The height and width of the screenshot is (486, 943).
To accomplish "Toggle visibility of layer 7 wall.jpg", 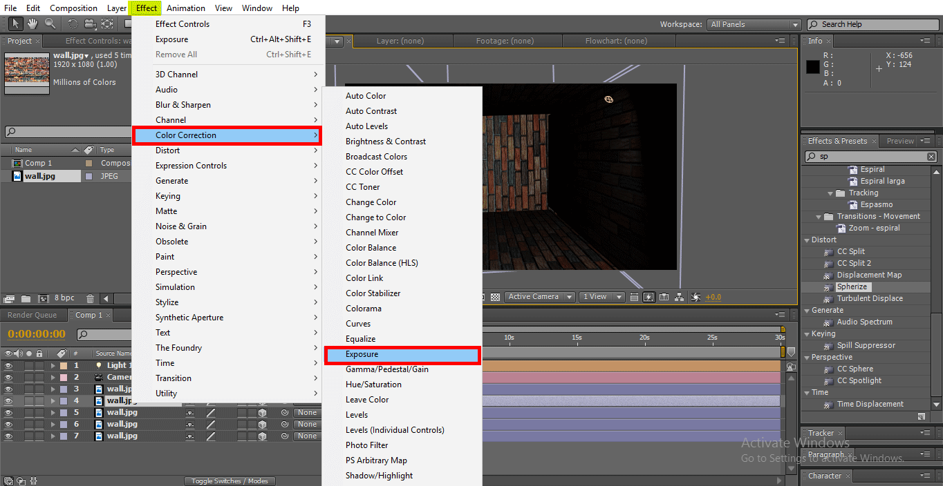I will point(9,436).
